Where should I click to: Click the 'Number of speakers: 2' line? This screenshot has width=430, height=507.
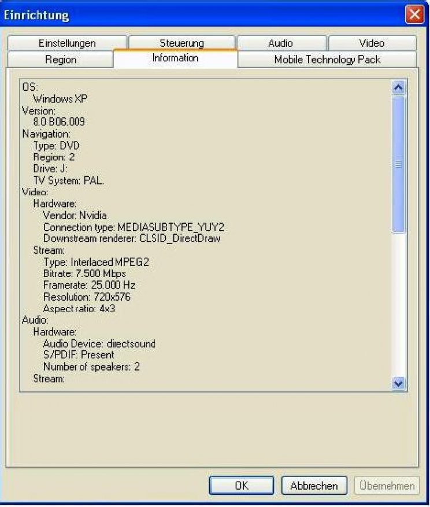coord(91,367)
